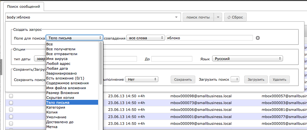Click the До date input field
Screen dimensions: 307x130
pos(172,59)
